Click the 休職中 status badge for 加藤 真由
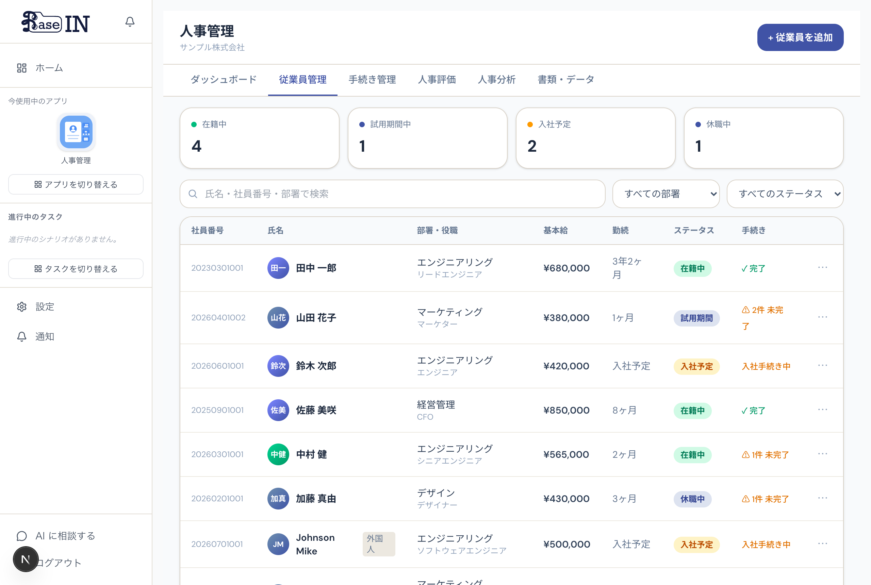The width and height of the screenshot is (871, 585). pyautogui.click(x=692, y=499)
